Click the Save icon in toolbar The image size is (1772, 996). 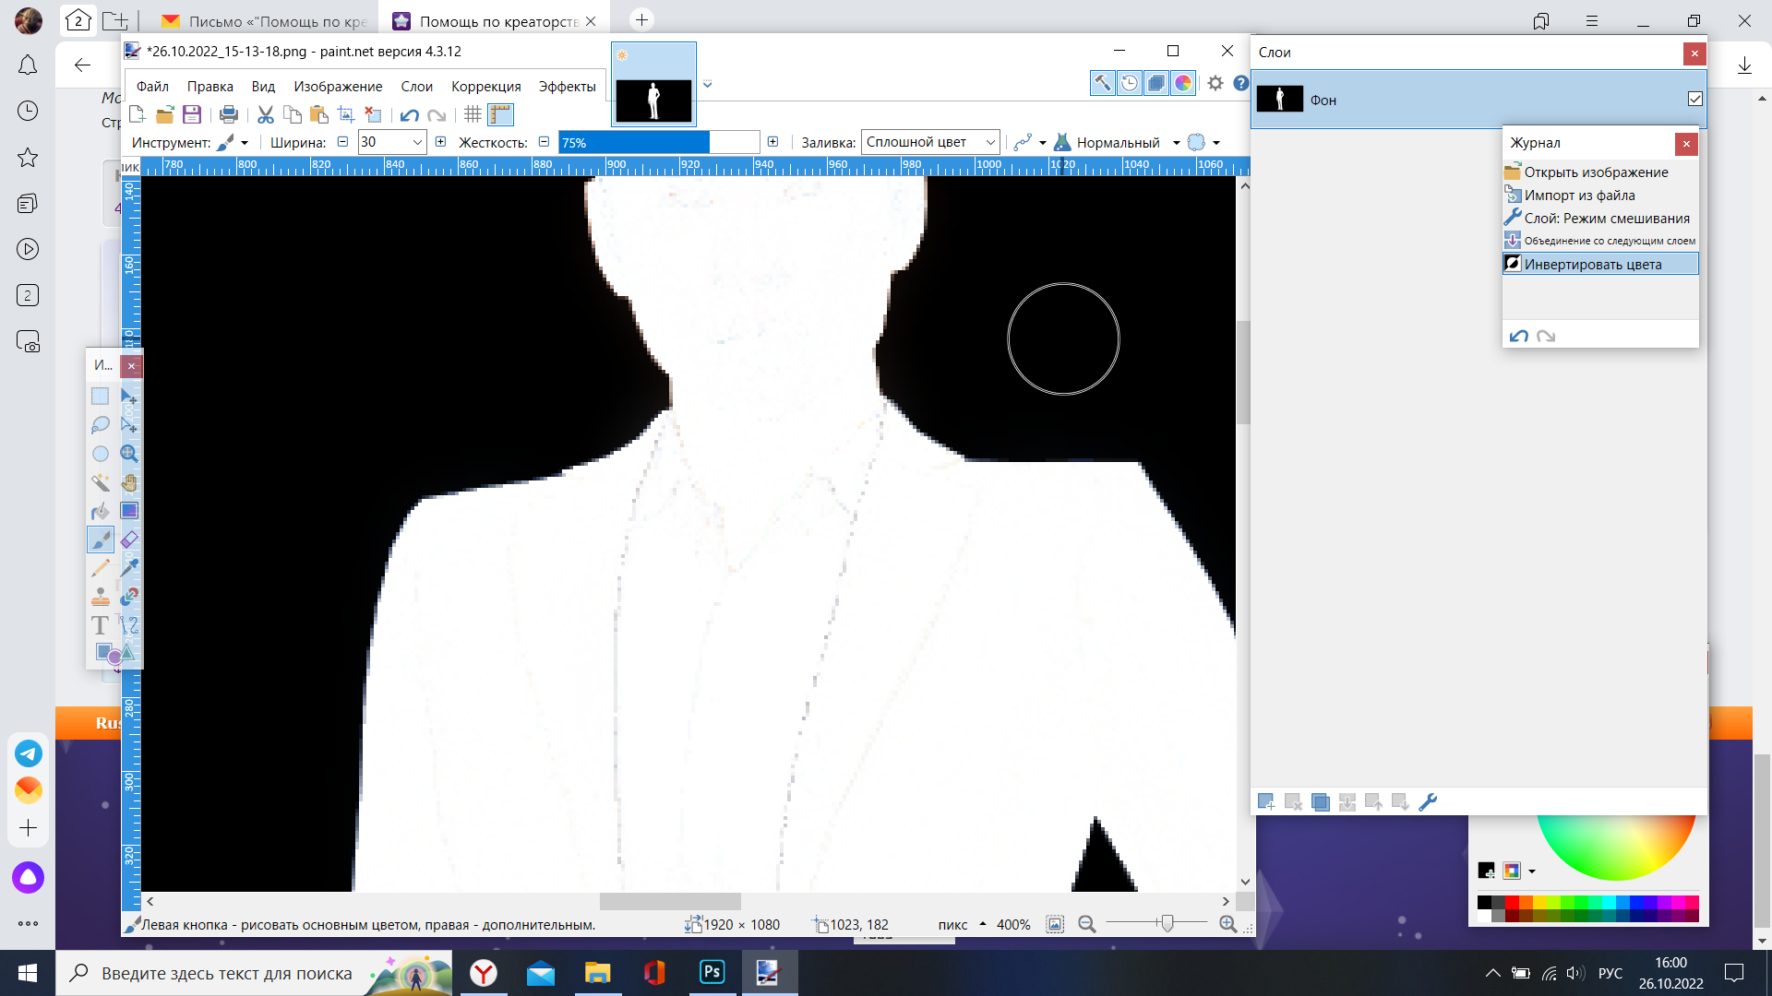tap(192, 114)
